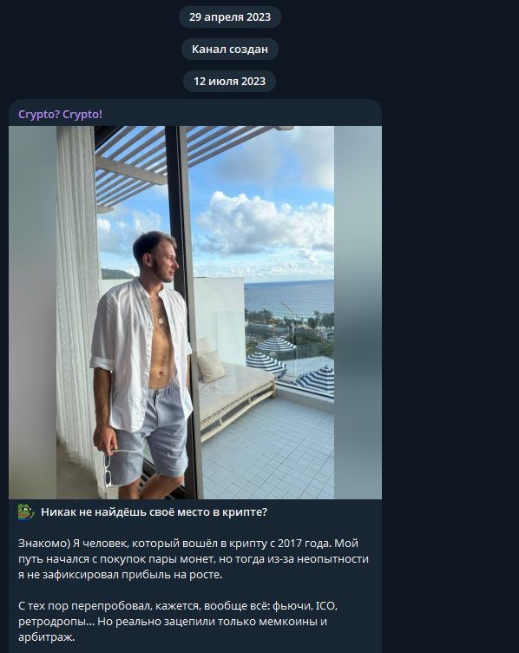Click the "12 июля 2023" date badge
The height and width of the screenshot is (653, 519).
[229, 82]
